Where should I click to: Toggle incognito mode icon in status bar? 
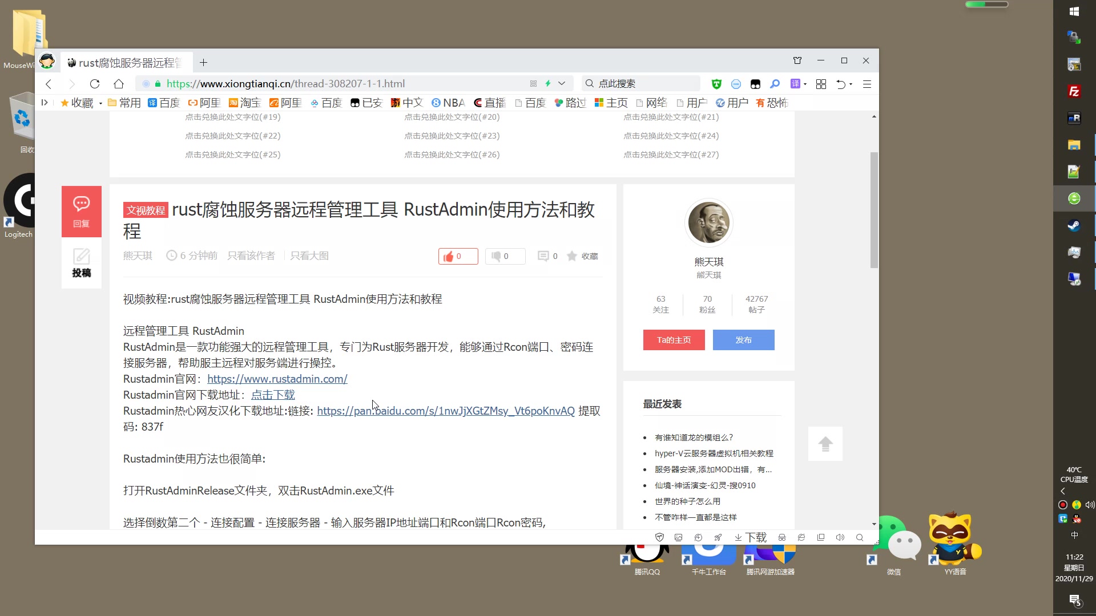coord(782,537)
